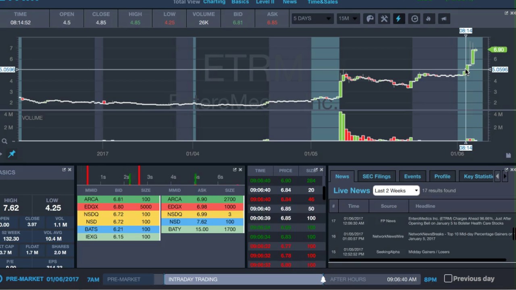
Task: Click the note icon at chart bottom right
Action: tap(508, 155)
